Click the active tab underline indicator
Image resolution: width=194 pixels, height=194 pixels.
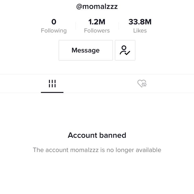52,92
